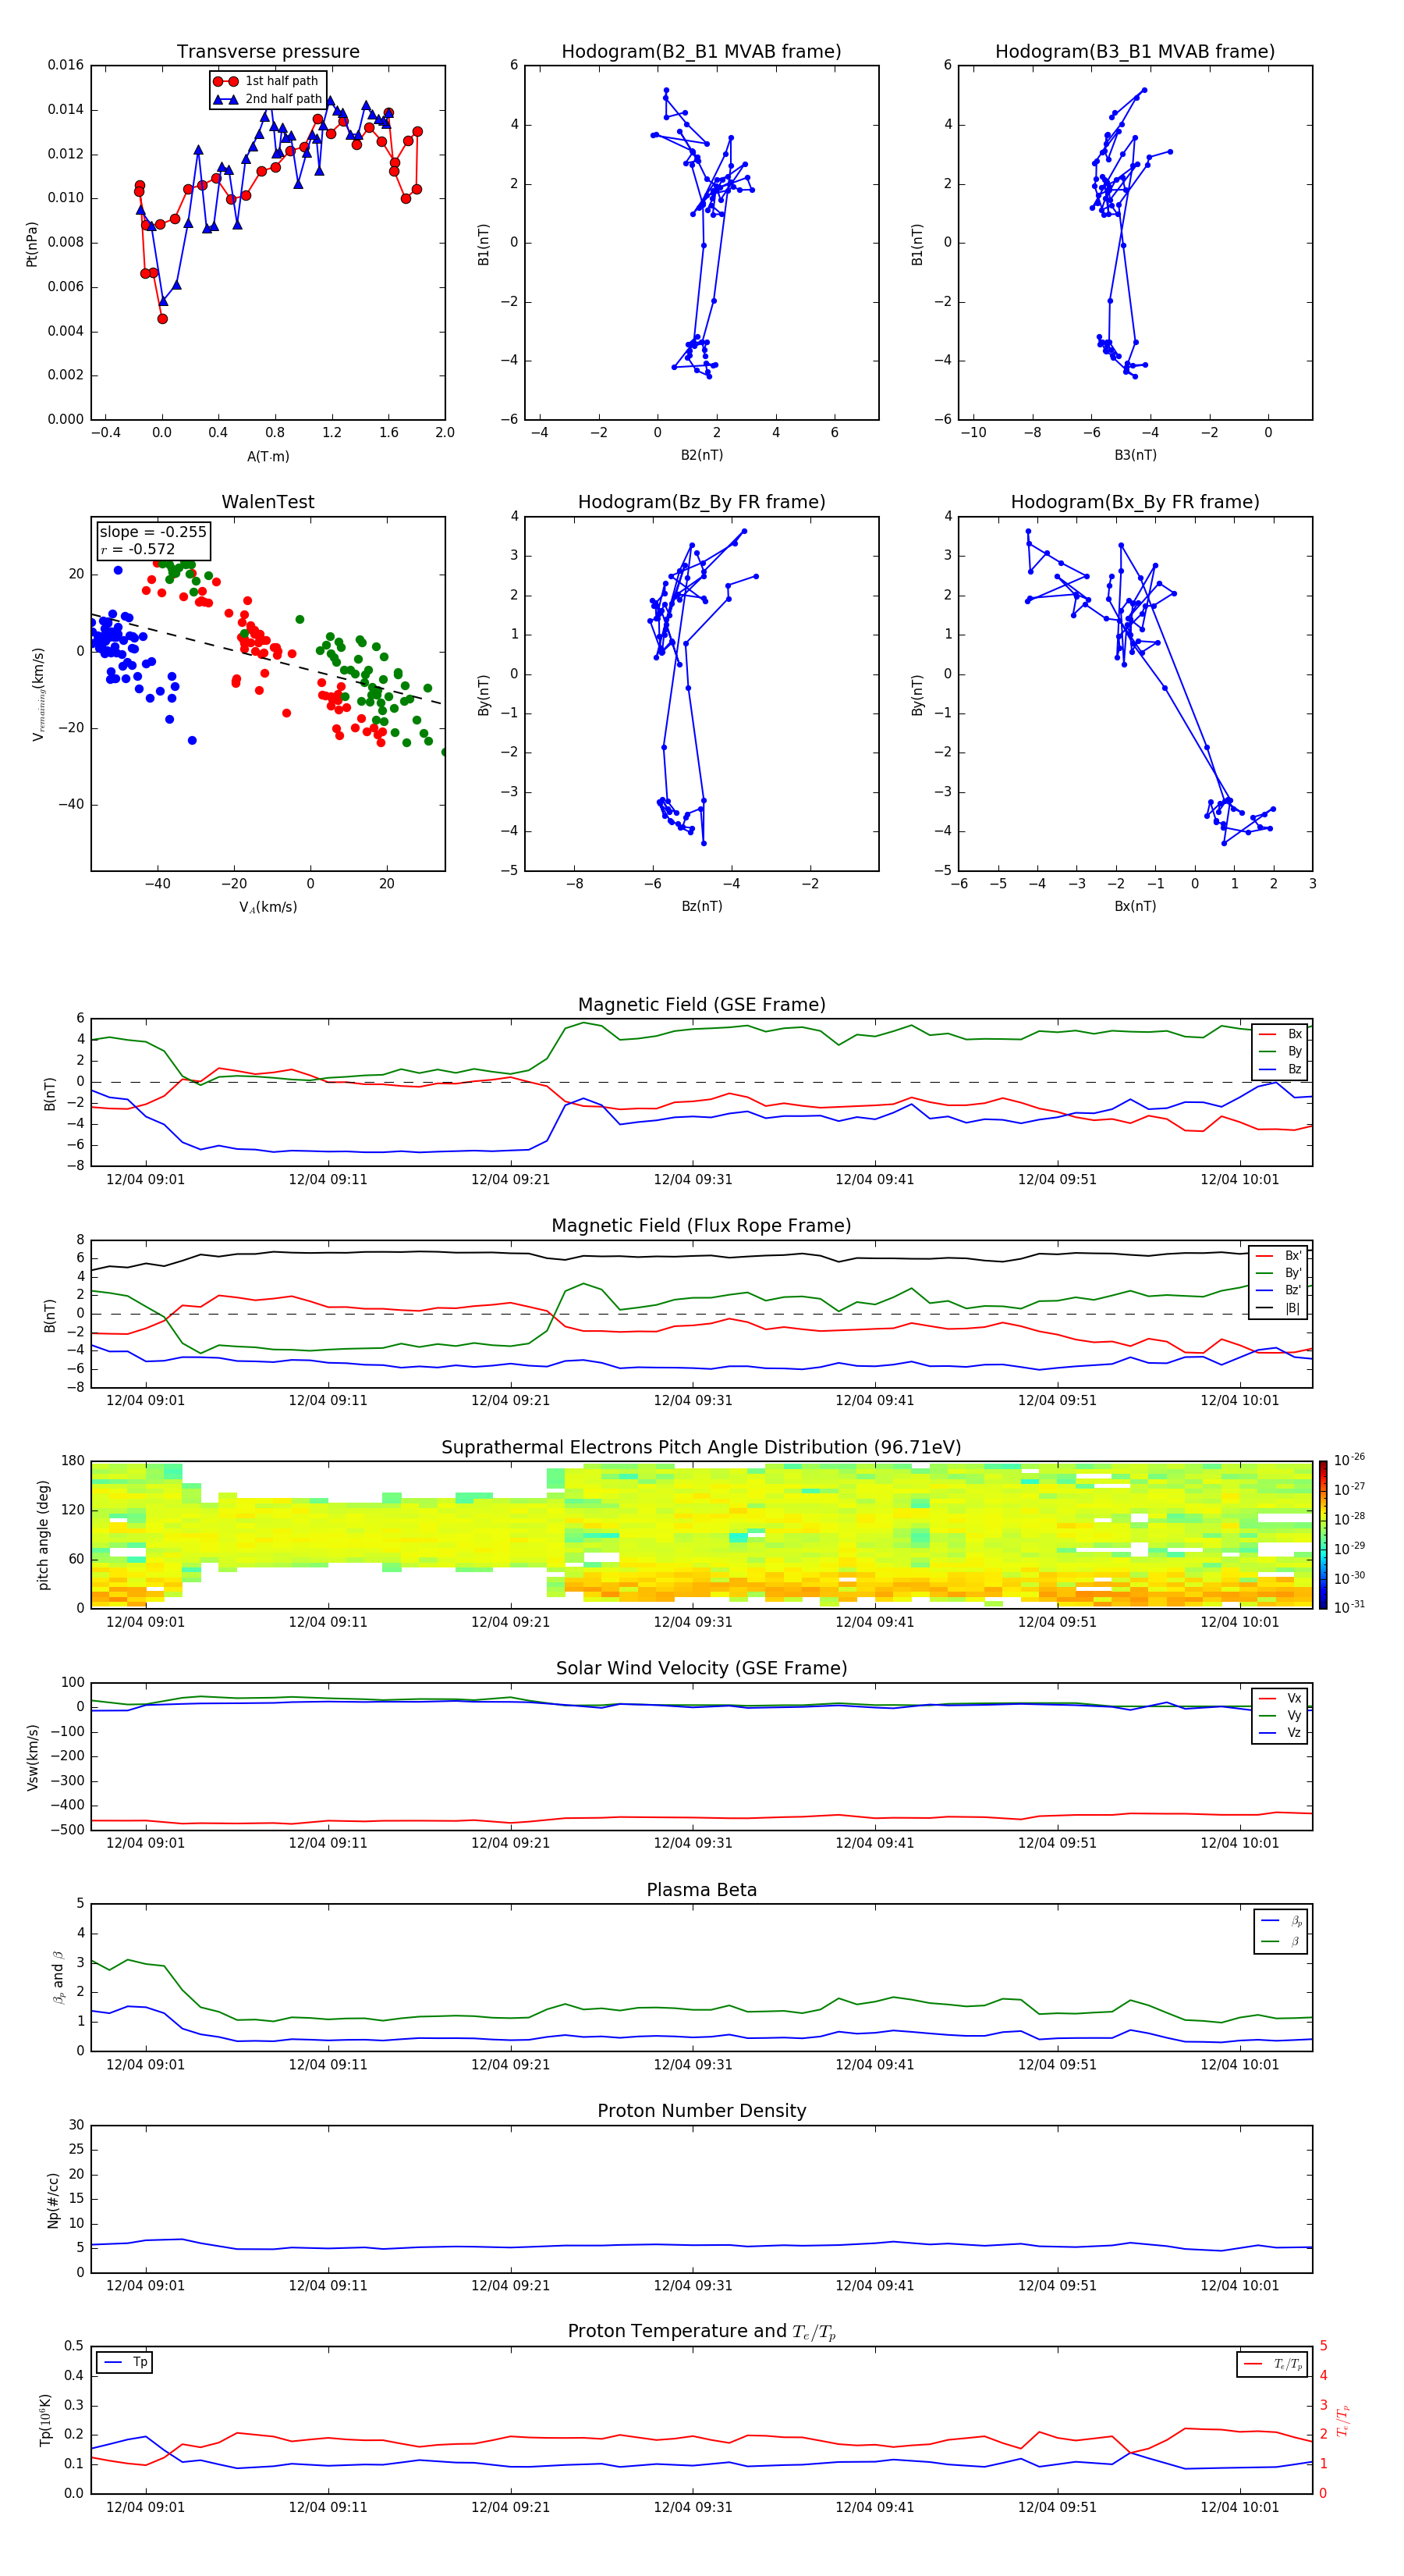Select the 0.016 tick on Transverse pressure

click(x=66, y=65)
